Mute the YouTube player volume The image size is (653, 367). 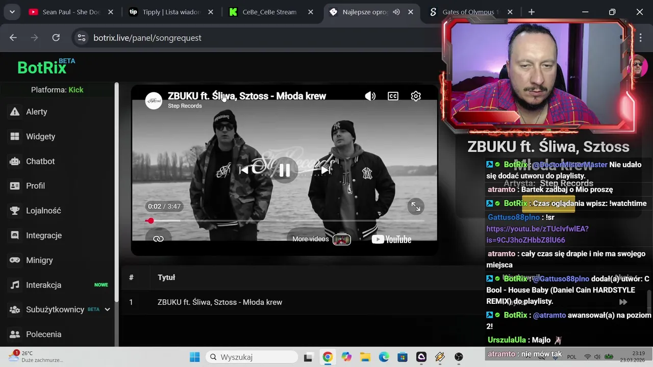(x=370, y=96)
